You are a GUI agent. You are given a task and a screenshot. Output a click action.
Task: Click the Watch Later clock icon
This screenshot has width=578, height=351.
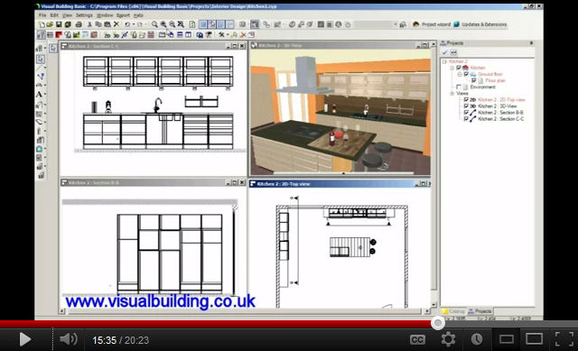[477, 339]
